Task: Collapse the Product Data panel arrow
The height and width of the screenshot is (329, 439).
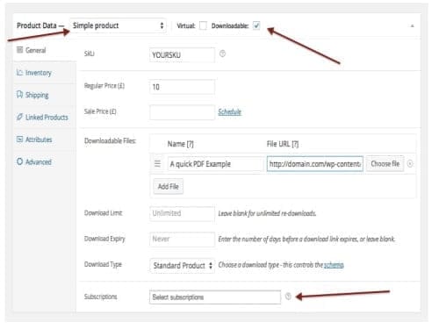Action: click(x=412, y=26)
